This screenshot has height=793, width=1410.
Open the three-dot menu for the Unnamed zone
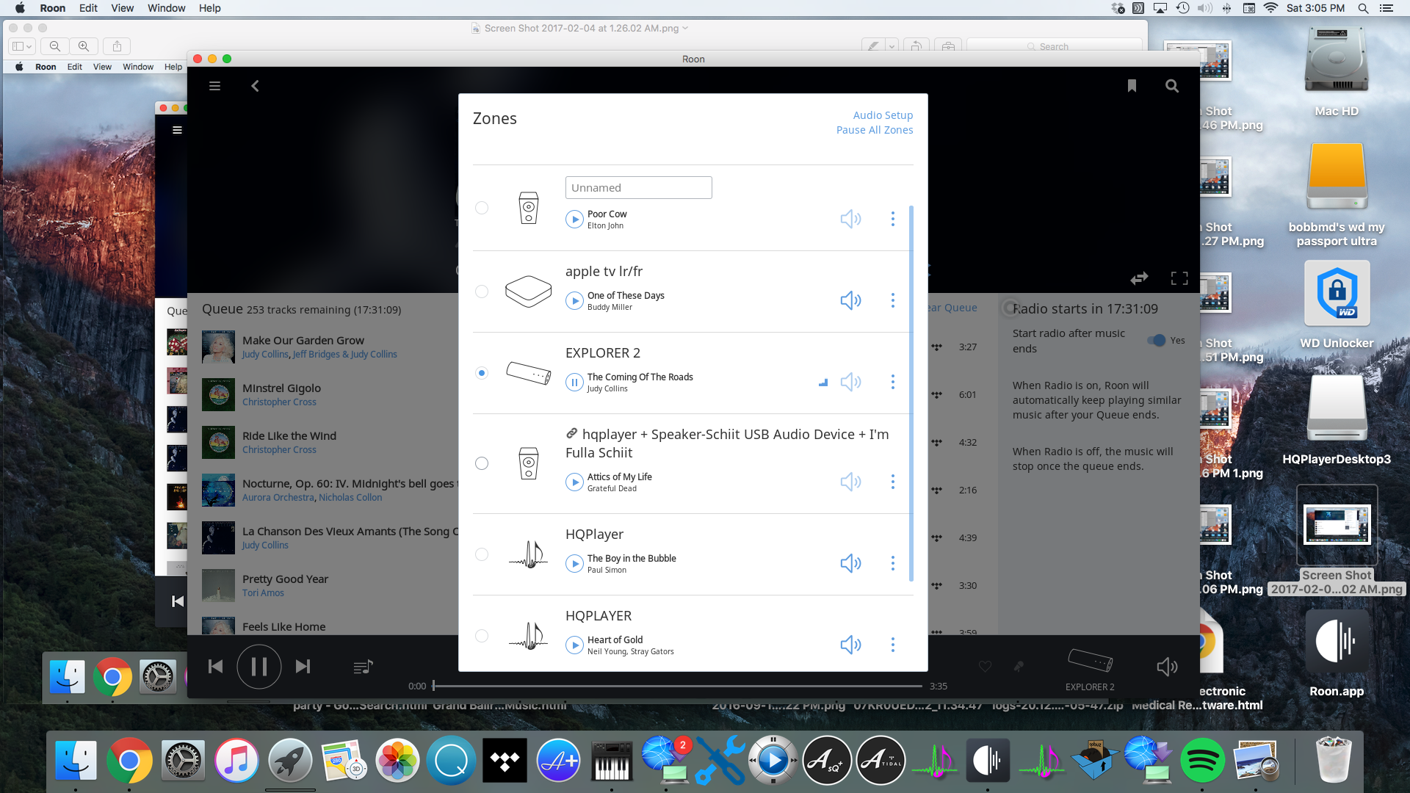(893, 219)
